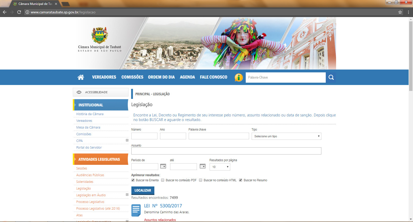Enable 'Buscar no conteúdo PDF' checkbox
The height and width of the screenshot is (222, 413).
point(163,180)
